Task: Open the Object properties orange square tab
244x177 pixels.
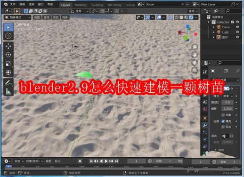Action: pos(205,118)
